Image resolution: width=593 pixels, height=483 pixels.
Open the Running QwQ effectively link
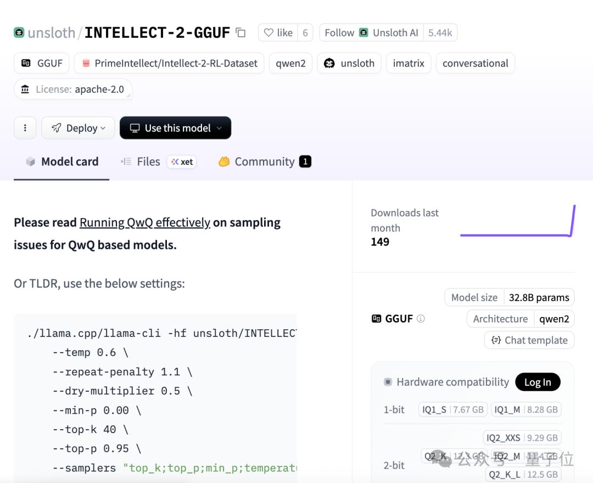click(x=145, y=223)
